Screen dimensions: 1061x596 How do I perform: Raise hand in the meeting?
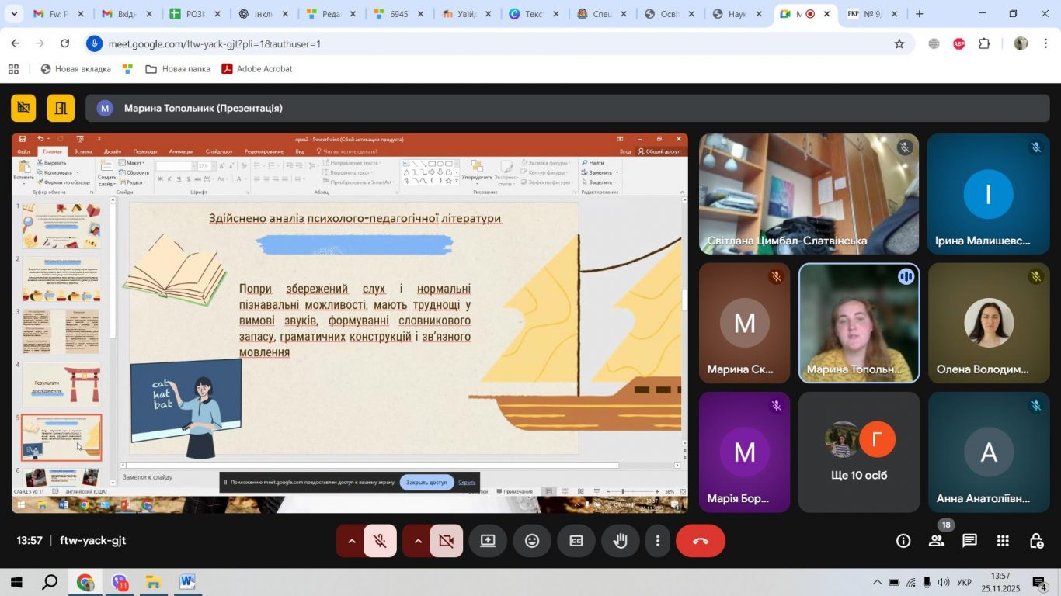click(x=621, y=541)
